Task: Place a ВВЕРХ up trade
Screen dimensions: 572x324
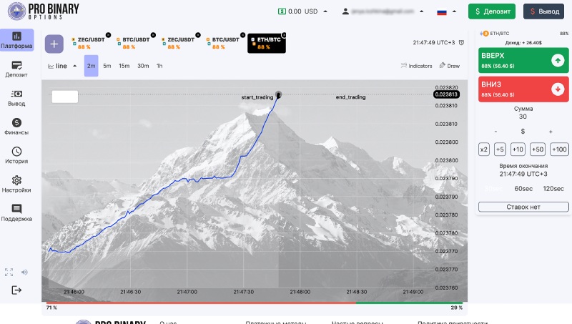Action: coord(523,60)
